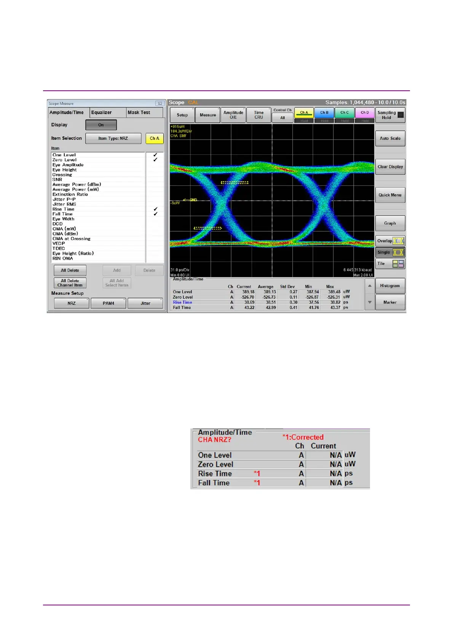Uncheck the One Level item
This screenshot has height=642, width=453.
click(155, 155)
